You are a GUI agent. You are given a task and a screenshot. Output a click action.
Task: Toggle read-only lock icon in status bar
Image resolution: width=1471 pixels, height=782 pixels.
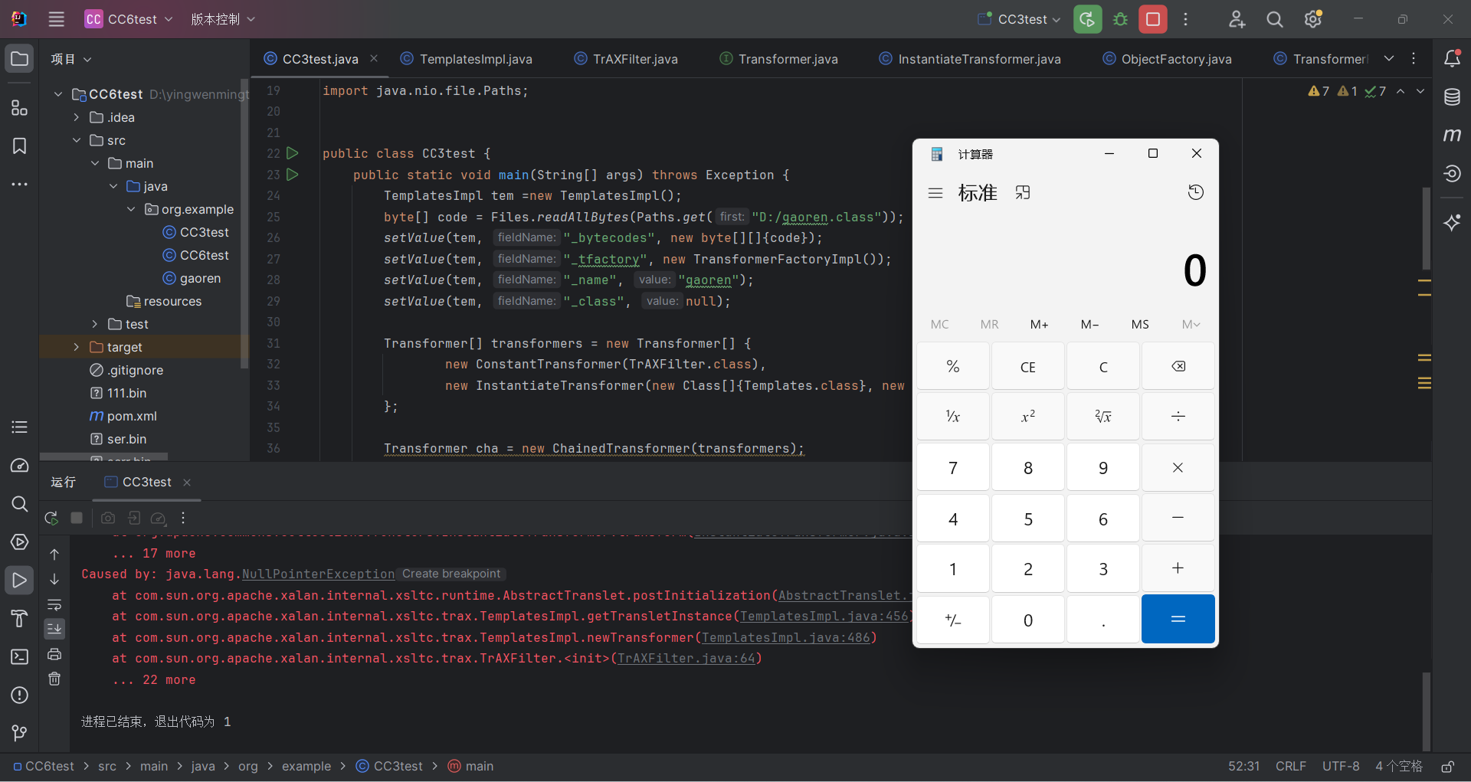tap(1448, 766)
